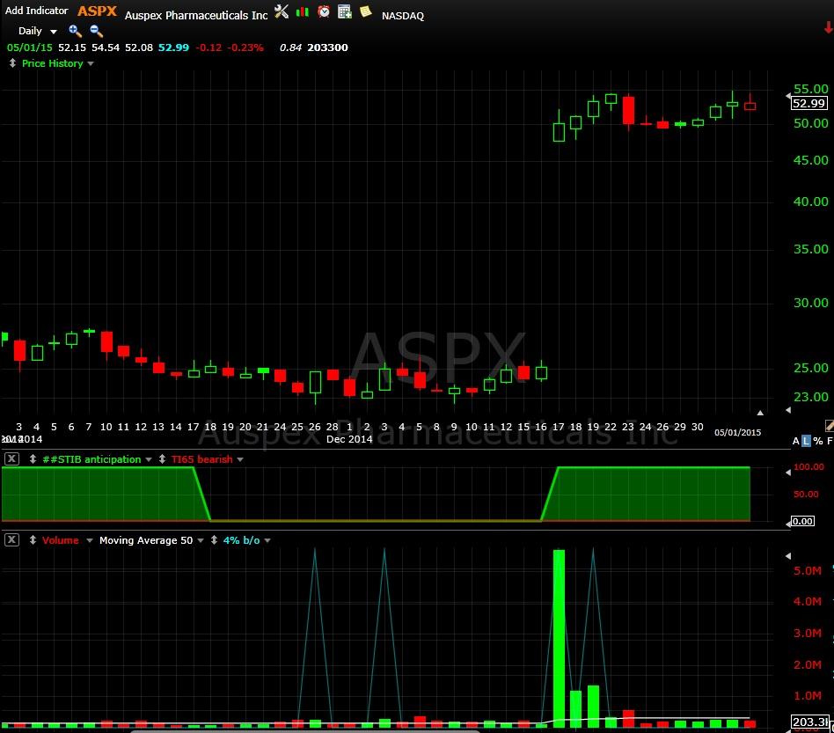Click the 0.00 value box on indicator scale
This screenshot has height=733, width=834.
coord(802,521)
